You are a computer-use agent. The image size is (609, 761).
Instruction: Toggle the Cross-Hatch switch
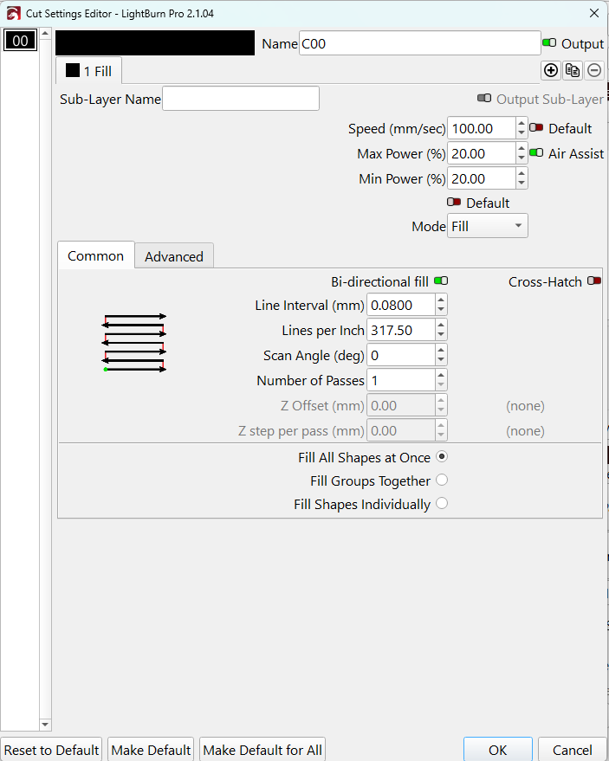tap(594, 281)
